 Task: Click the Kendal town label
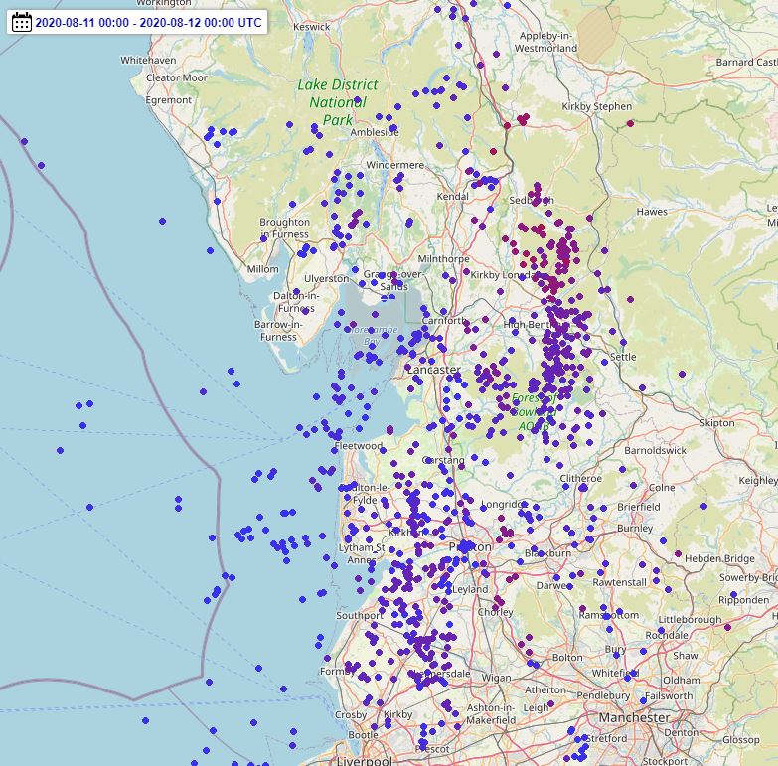point(452,197)
